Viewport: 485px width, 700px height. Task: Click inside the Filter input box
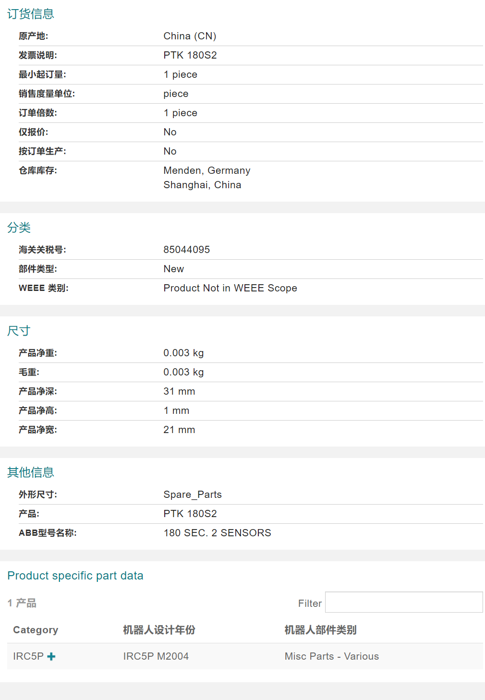(x=403, y=602)
